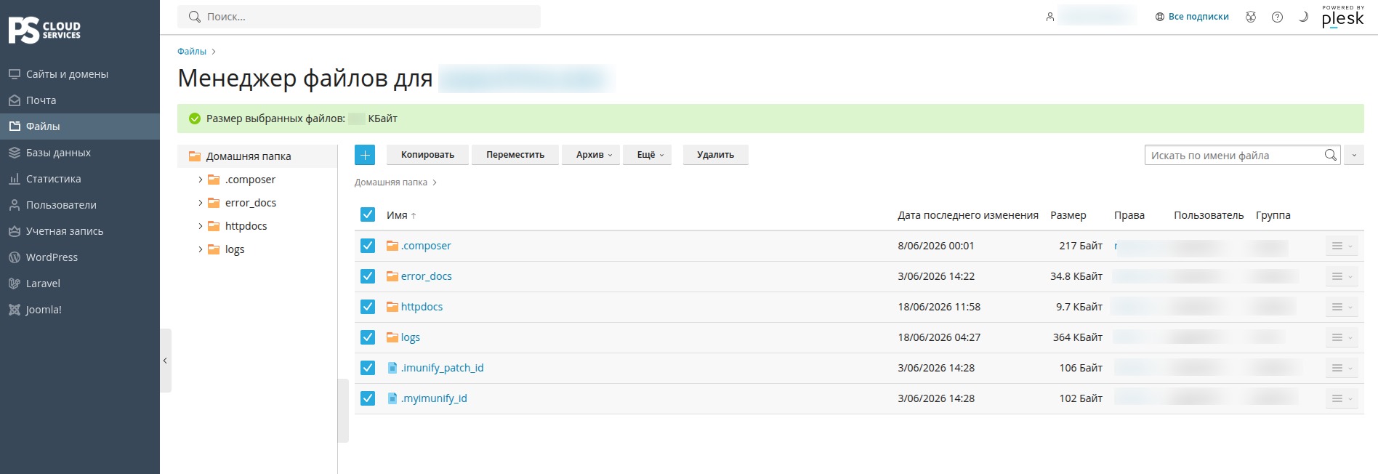Image resolution: width=1378 pixels, height=474 pixels.
Task: Uncheck the .imunify_patch_id row checkbox
Action: [x=368, y=368]
